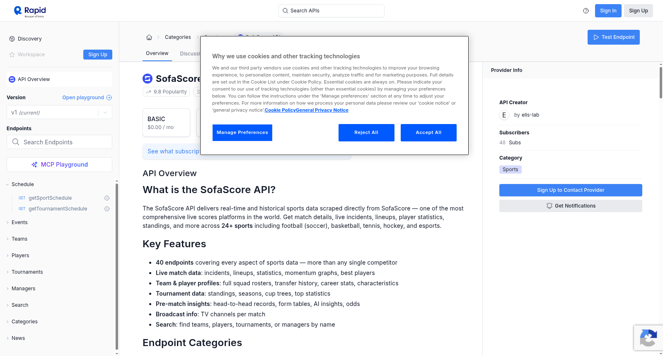Open the General Privacy Notice link
Image resolution: width=663 pixels, height=356 pixels.
click(322, 110)
